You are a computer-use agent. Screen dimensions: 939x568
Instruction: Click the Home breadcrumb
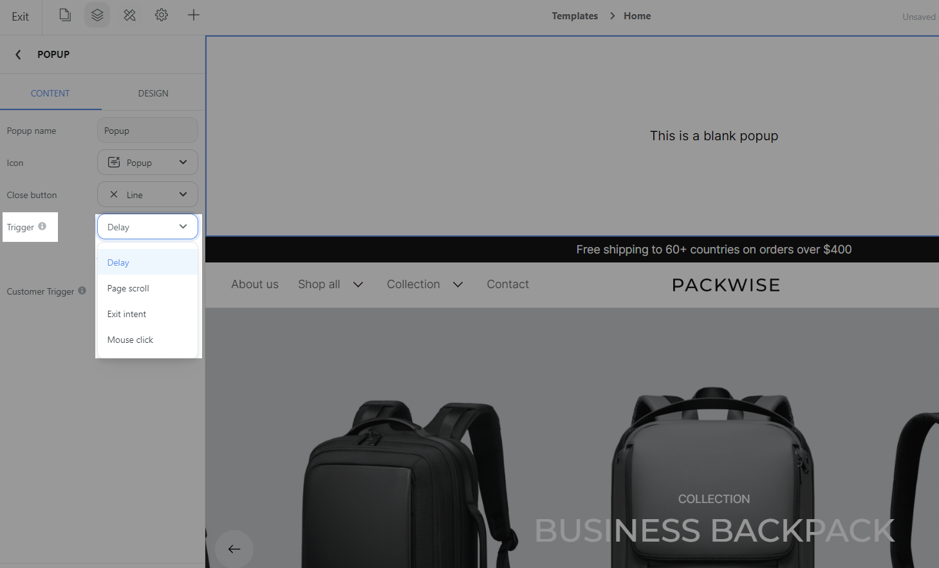point(637,16)
